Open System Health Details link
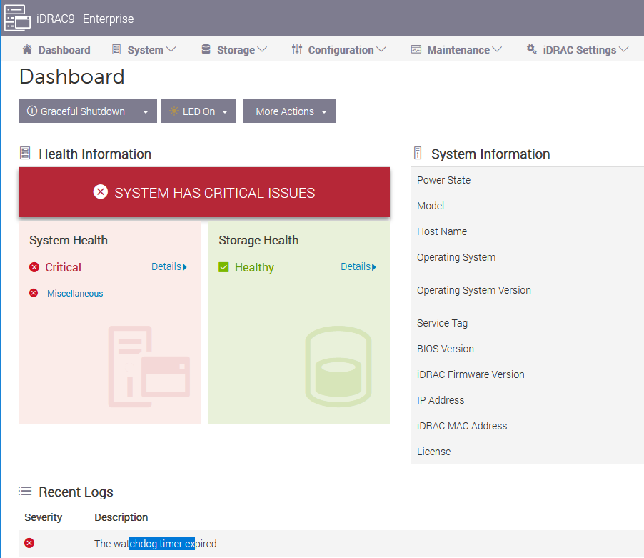This screenshot has width=644, height=558. point(169,266)
